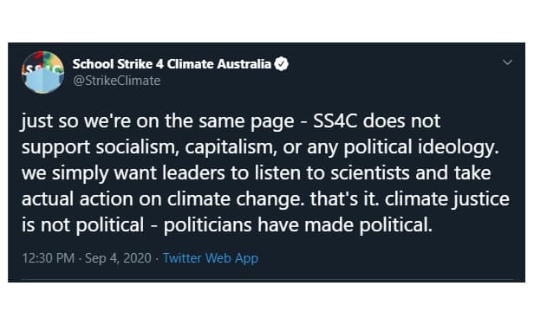Select the School Strike 4 Climate Australia name
Viewport: 534px width, 325px height.
pos(172,64)
